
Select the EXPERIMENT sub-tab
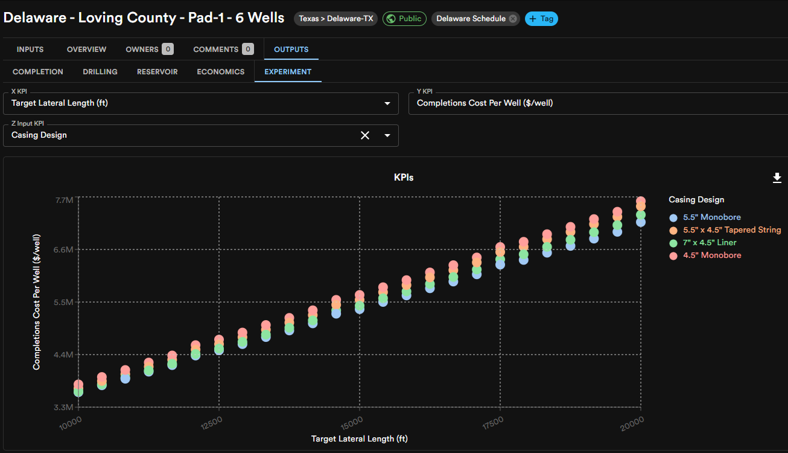[288, 72]
